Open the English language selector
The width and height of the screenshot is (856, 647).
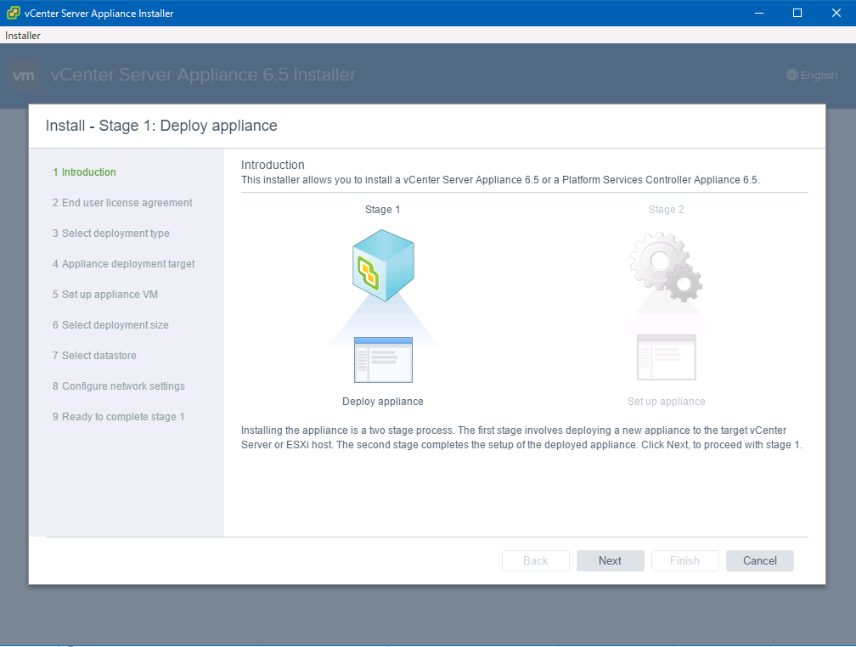(x=812, y=75)
